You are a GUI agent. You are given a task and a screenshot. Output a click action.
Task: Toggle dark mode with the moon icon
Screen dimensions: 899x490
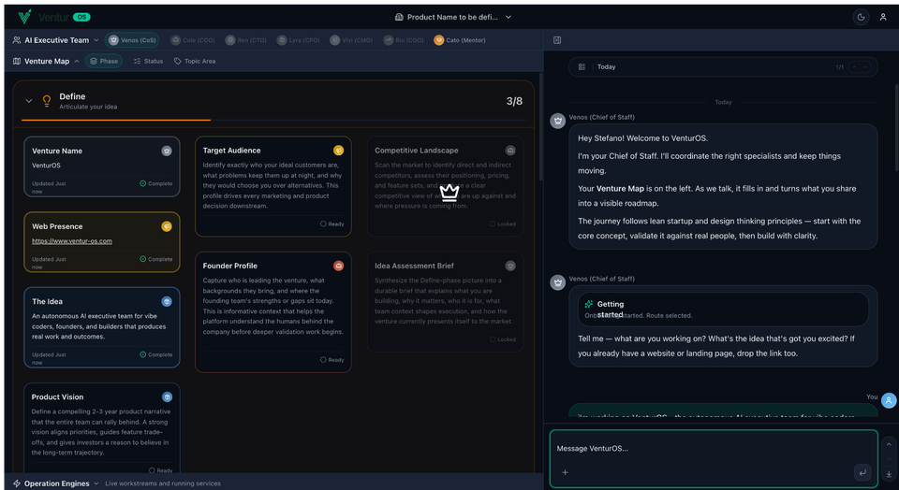861,17
